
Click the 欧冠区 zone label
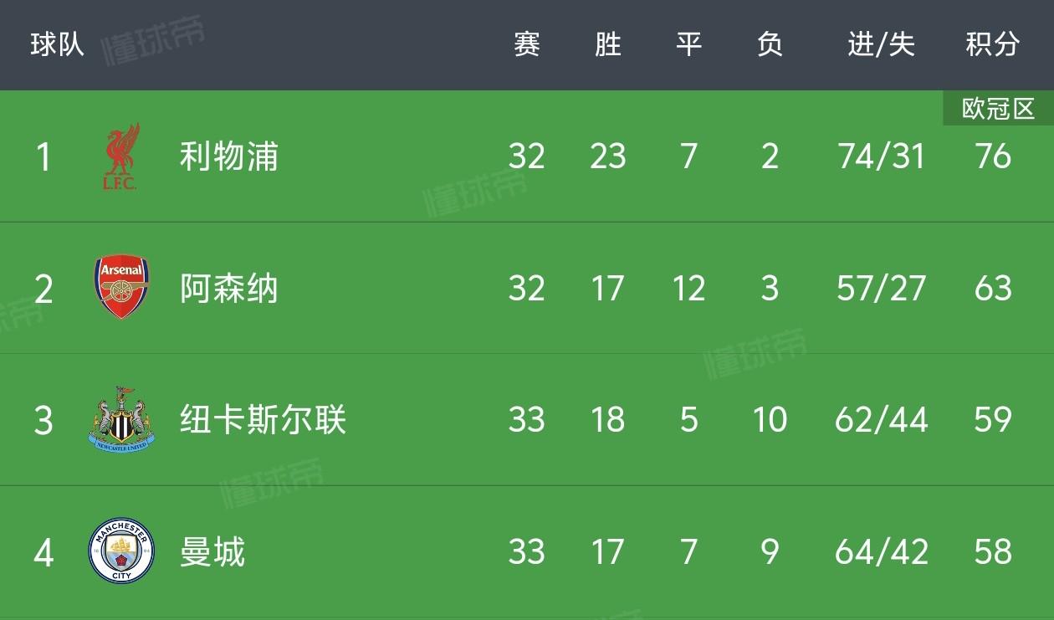[999, 109]
